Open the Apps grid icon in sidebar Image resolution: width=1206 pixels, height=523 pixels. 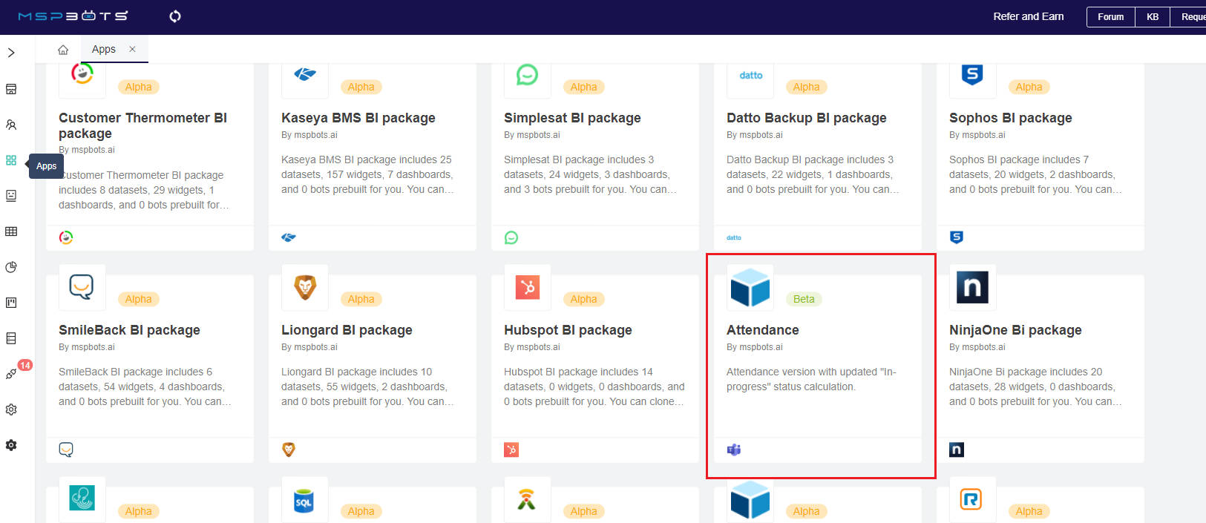point(11,160)
